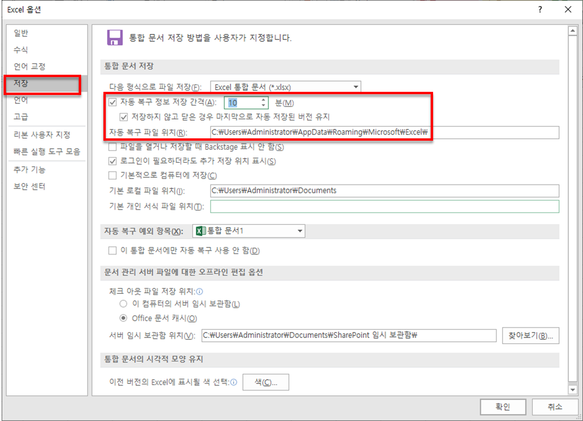Open 리본 사용자 지정 category
Screen dimensions: 583x421
(x=47, y=135)
